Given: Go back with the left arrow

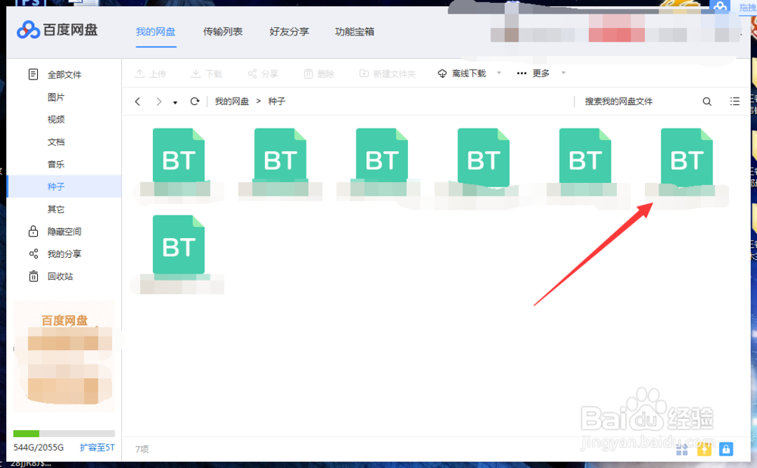Looking at the screenshot, I should 138,101.
